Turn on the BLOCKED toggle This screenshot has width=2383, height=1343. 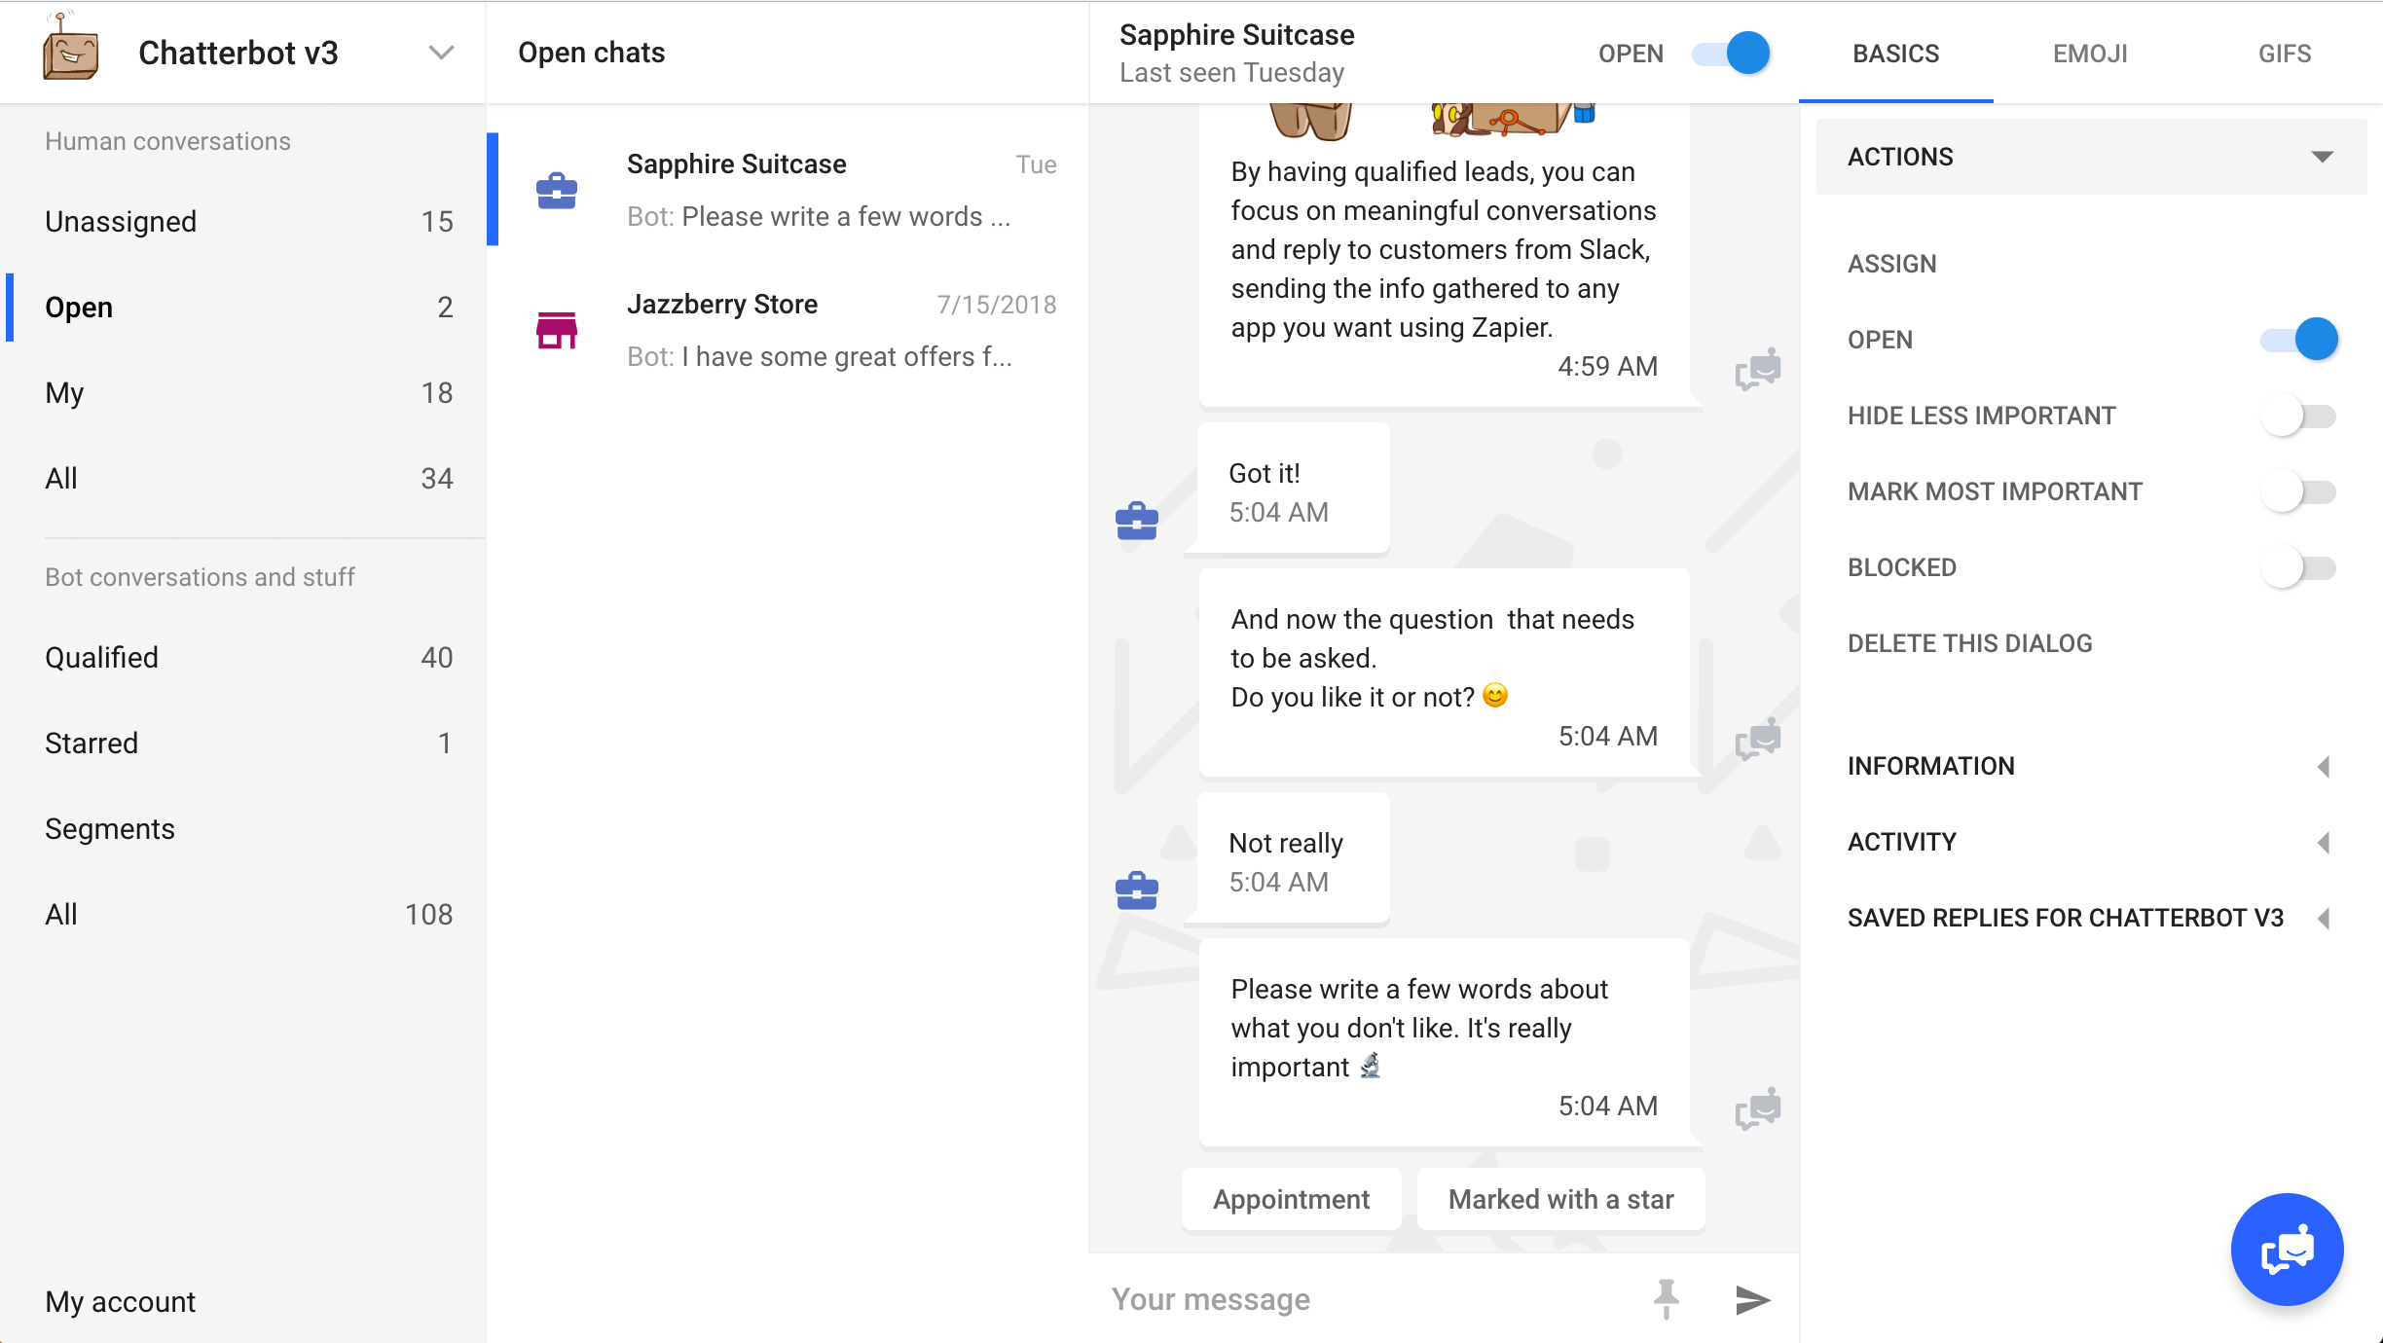click(2296, 567)
